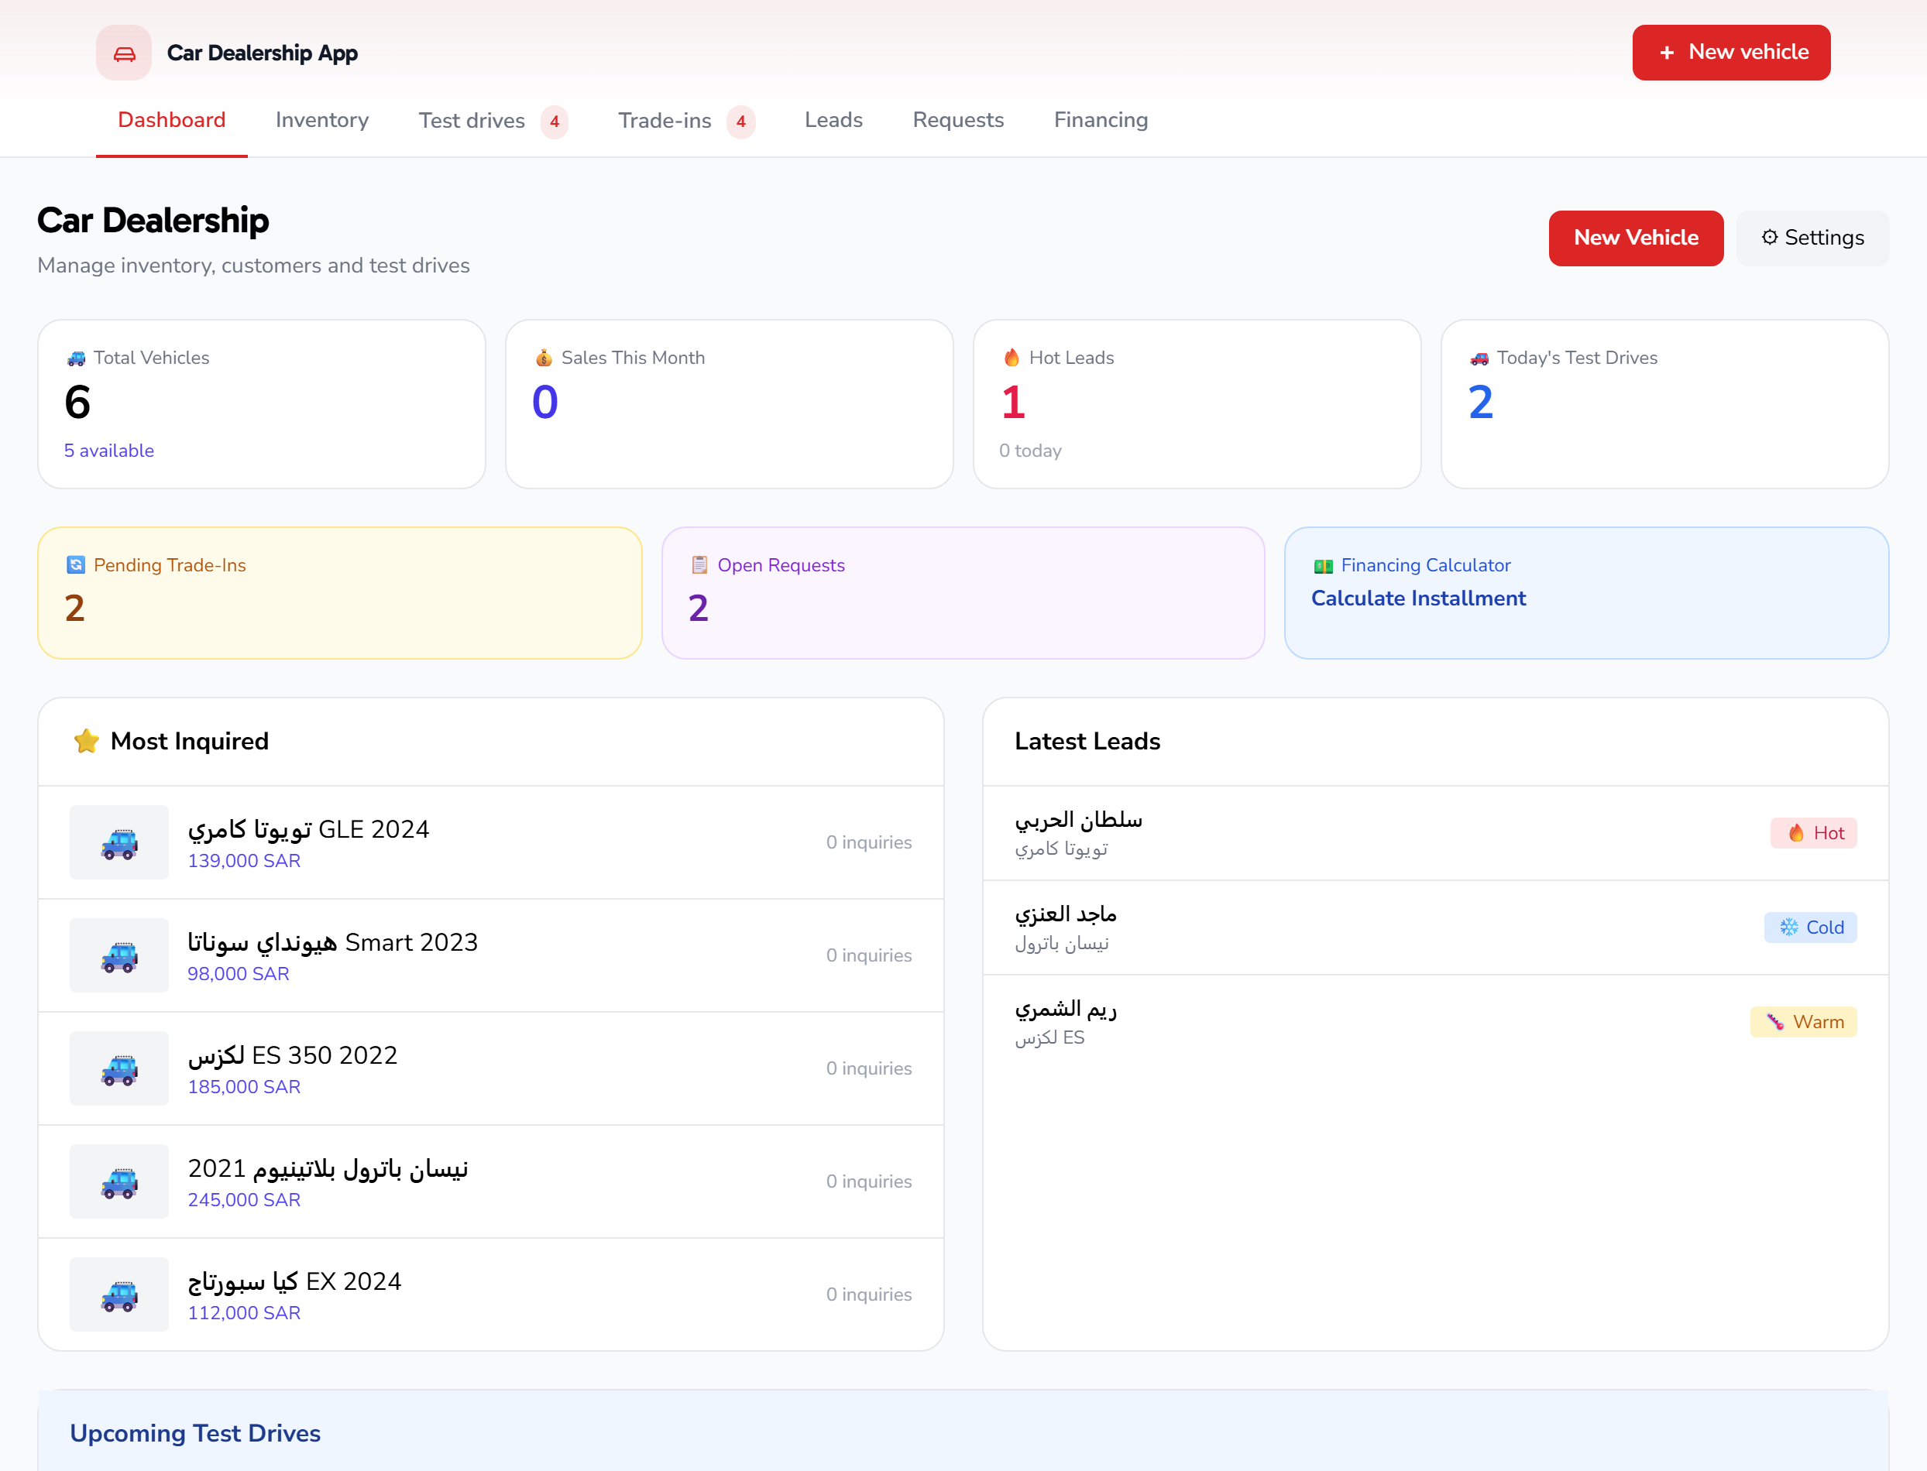Viewport: 1927px width, 1471px height.
Task: Open the Financing tab
Action: pyautogui.click(x=1100, y=120)
